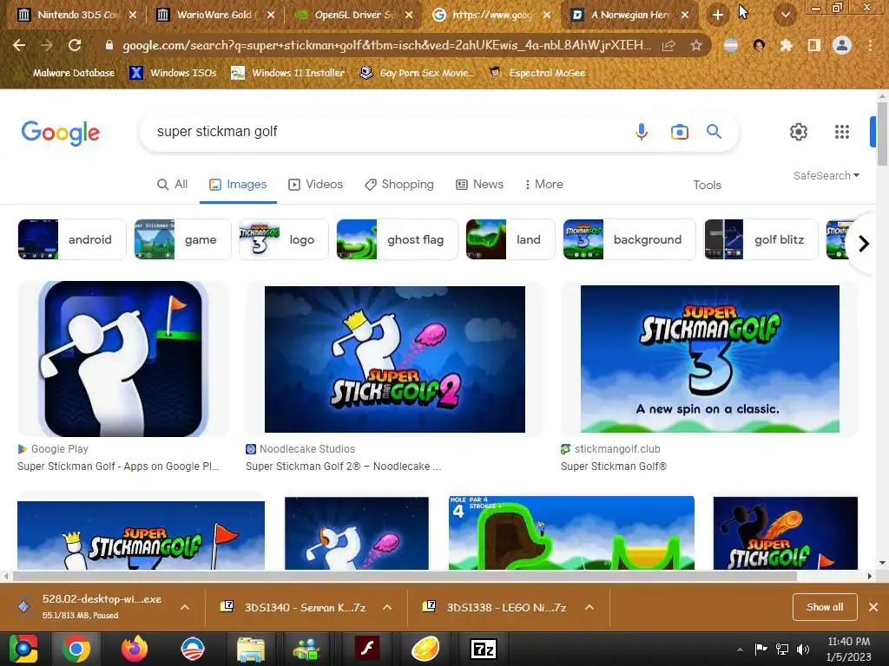Filter images by the background chip
Image resolution: width=889 pixels, height=666 pixels.
[629, 239]
